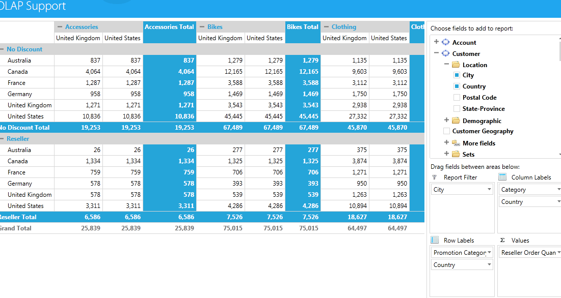Click the Sets folder icon

[x=456, y=154]
